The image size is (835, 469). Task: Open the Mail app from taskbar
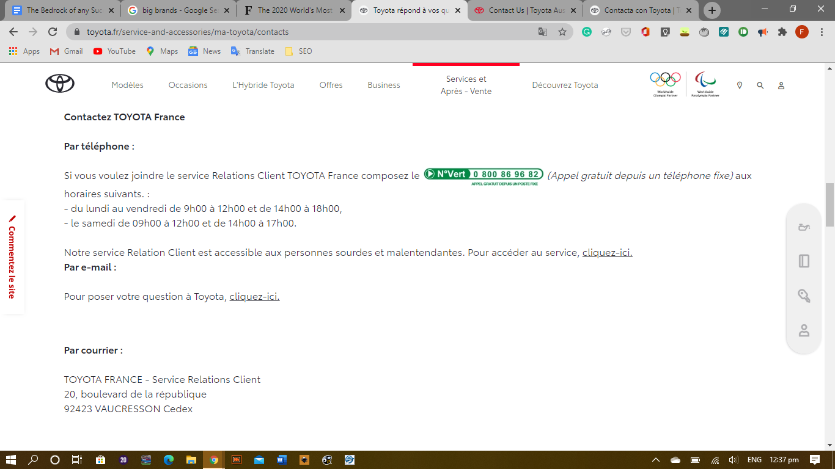(x=259, y=460)
